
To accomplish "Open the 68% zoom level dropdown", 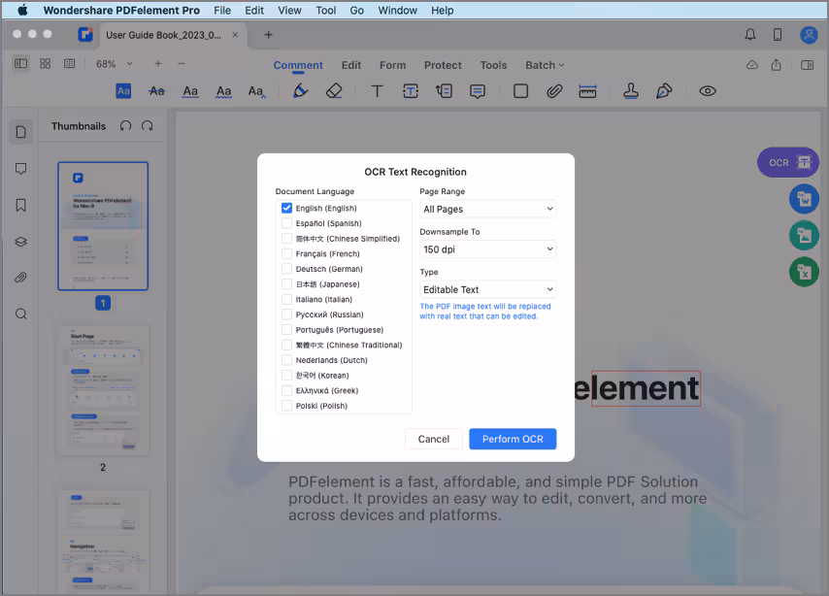I will coord(115,64).
